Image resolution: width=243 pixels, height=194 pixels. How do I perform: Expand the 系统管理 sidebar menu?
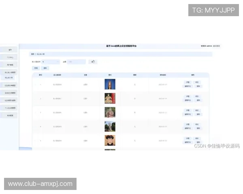click(x=10, y=115)
